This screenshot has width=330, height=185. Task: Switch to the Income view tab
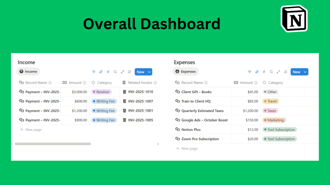(28, 71)
